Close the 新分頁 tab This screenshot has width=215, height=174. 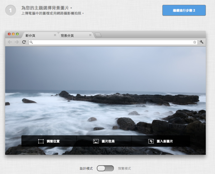tap(55, 35)
